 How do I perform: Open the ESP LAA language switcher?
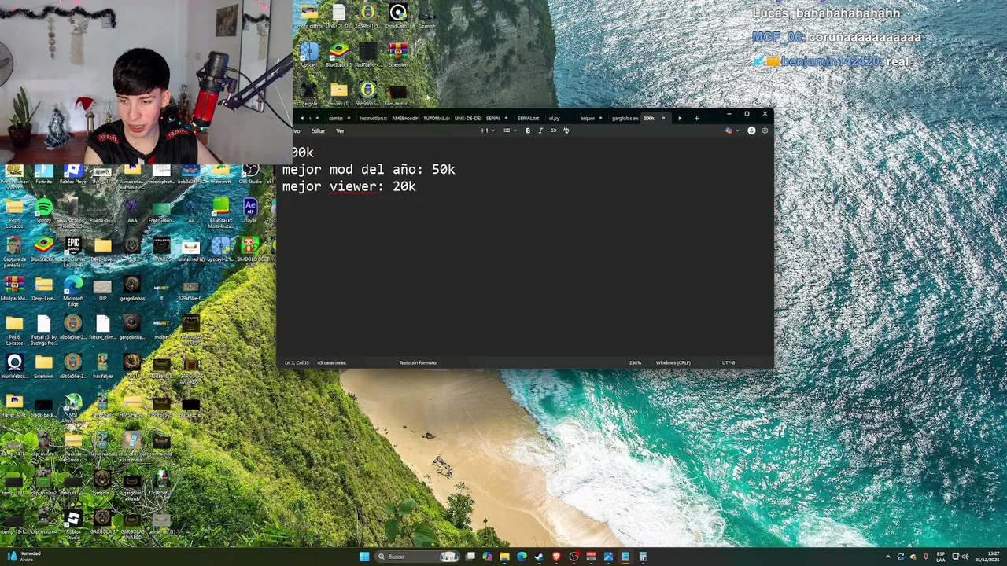pyautogui.click(x=941, y=557)
